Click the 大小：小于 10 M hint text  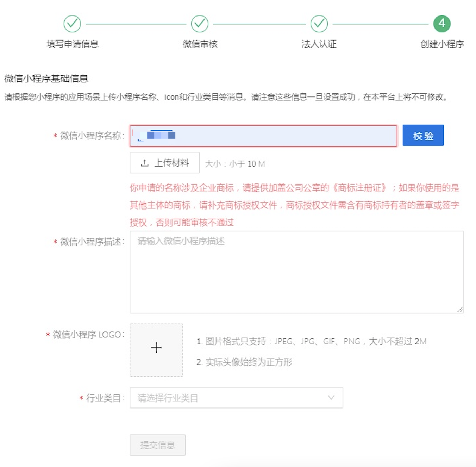(x=235, y=164)
